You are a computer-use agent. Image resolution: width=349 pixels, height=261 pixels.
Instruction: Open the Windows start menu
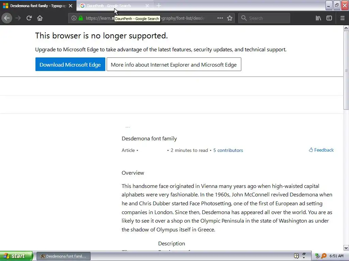tap(16, 256)
